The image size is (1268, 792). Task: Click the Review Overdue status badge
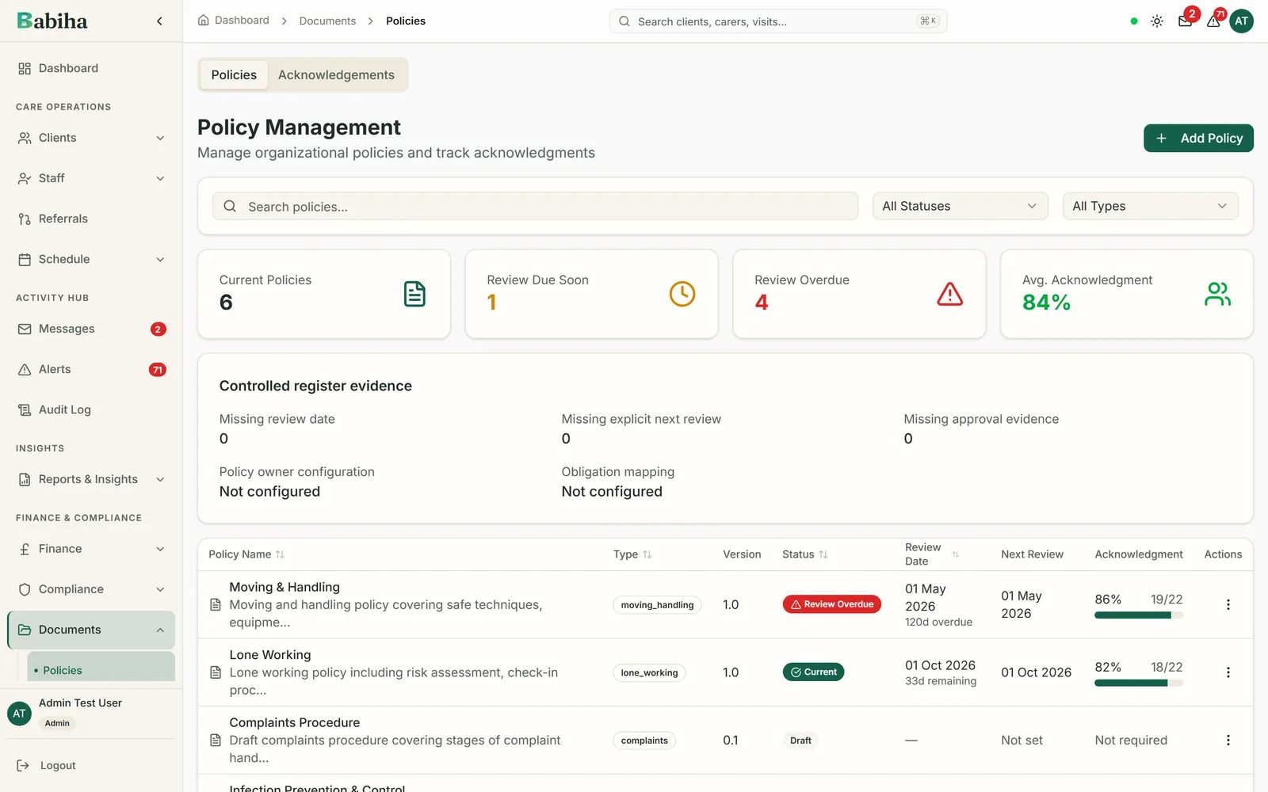(x=831, y=604)
